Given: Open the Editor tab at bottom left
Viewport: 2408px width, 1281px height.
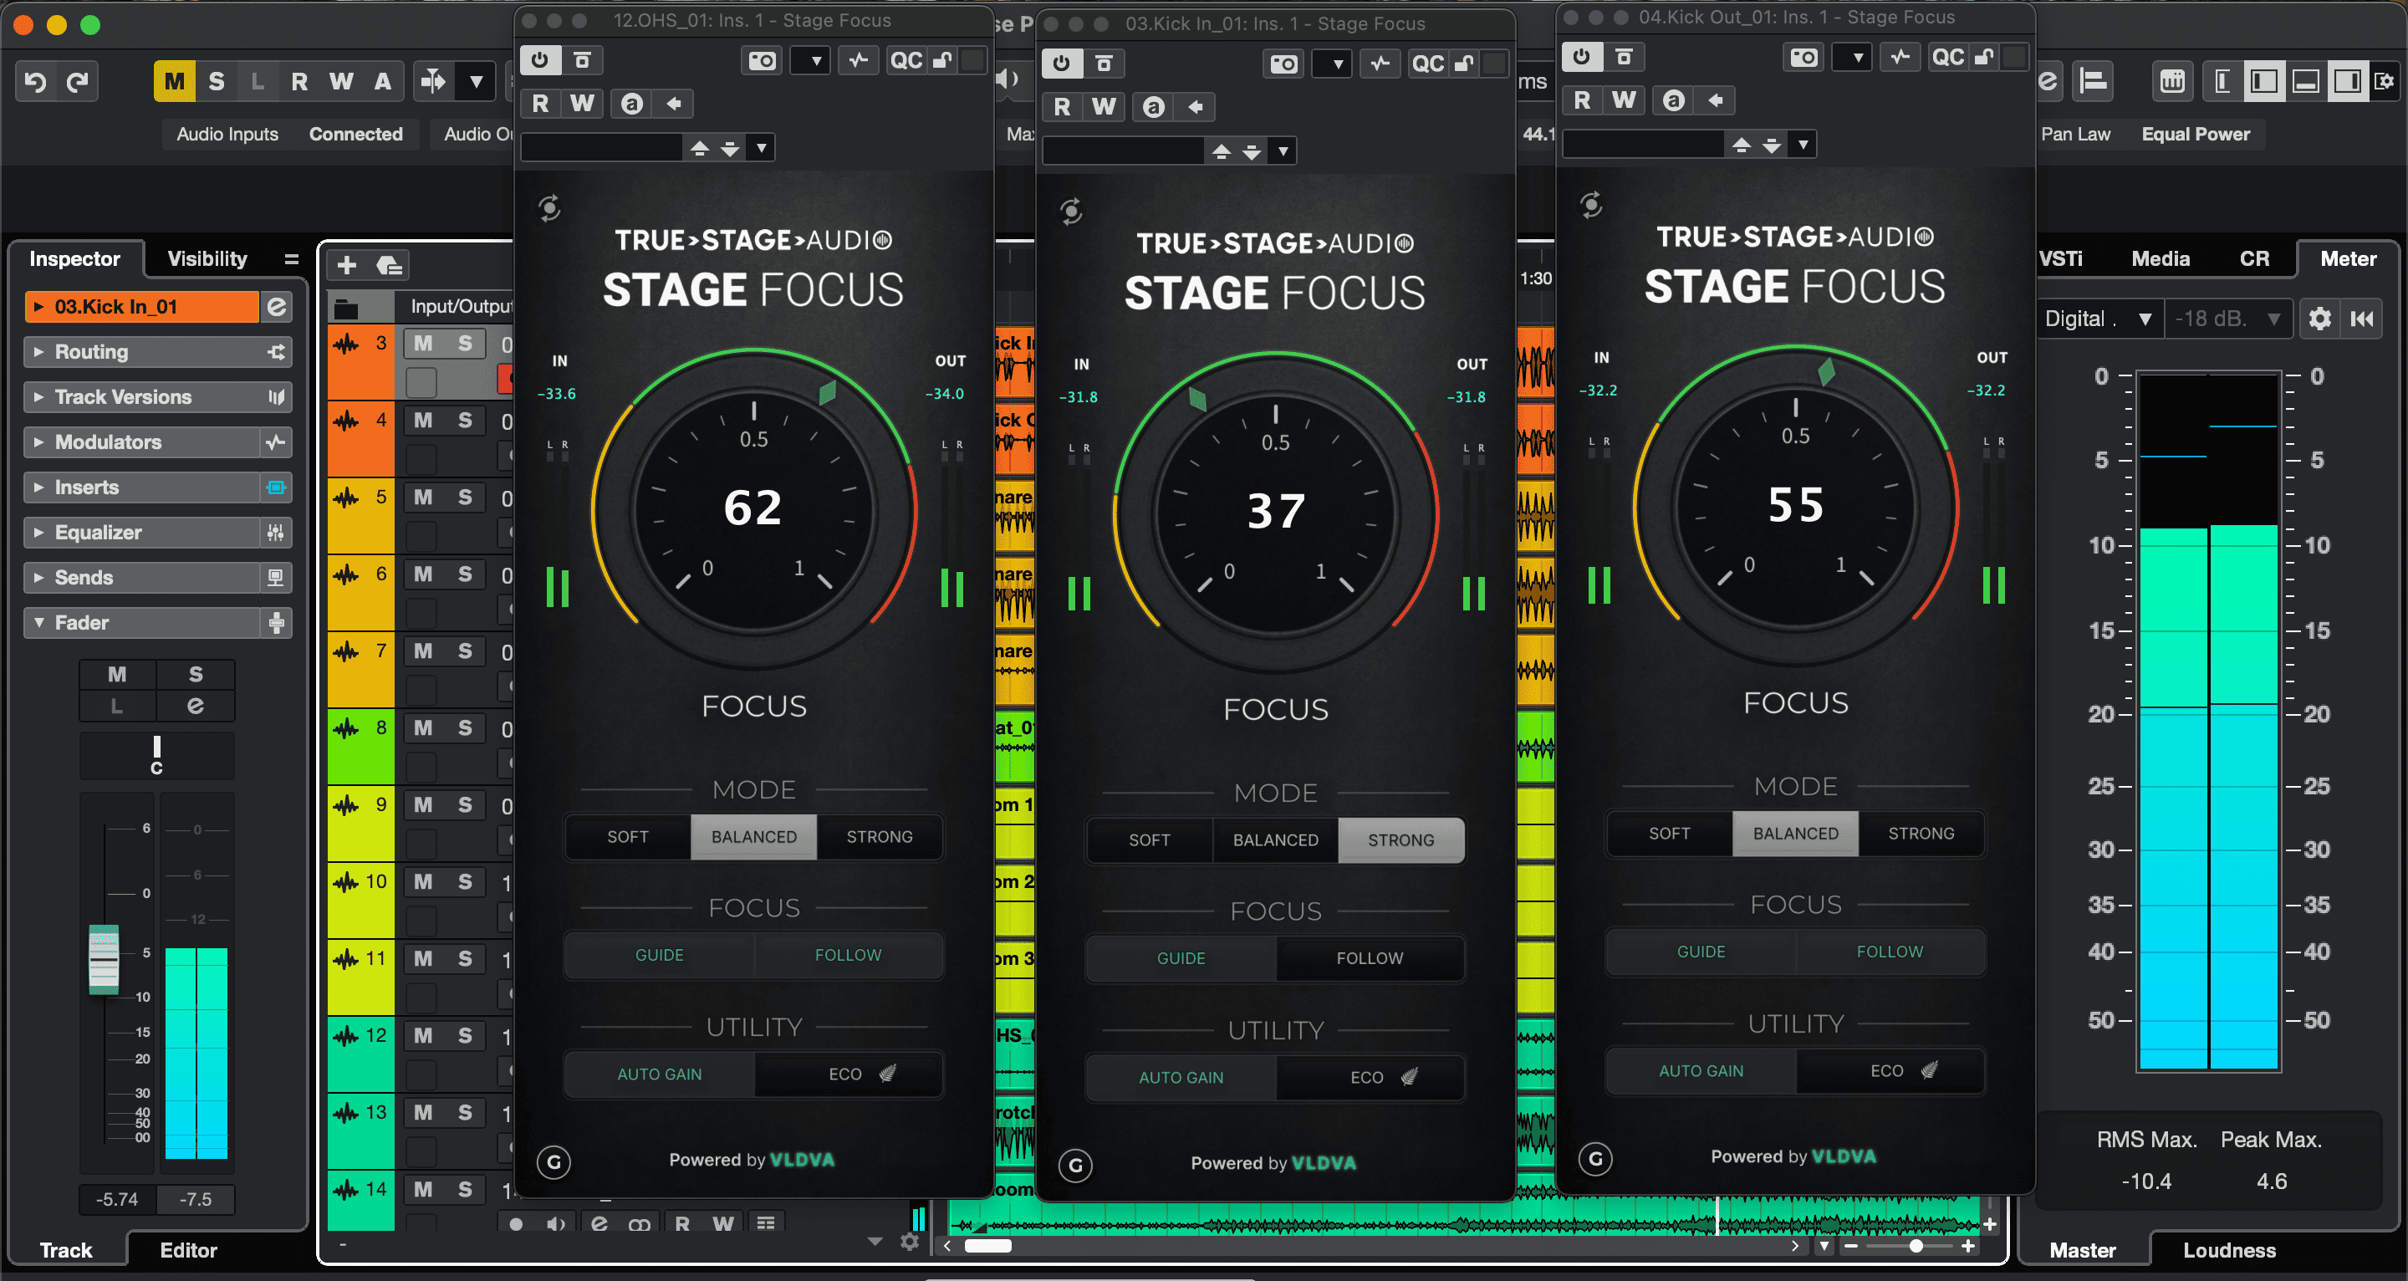Looking at the screenshot, I should point(188,1250).
